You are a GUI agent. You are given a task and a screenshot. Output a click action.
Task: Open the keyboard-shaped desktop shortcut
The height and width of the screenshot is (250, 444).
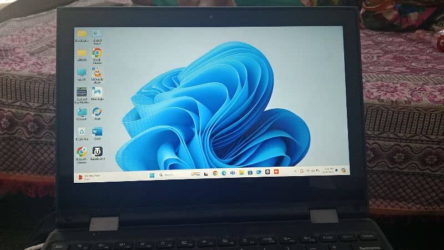[82, 95]
